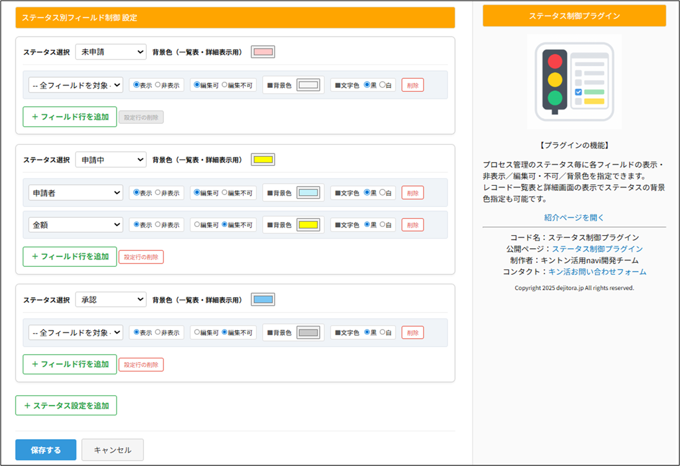Click the 保存する button

click(x=46, y=450)
